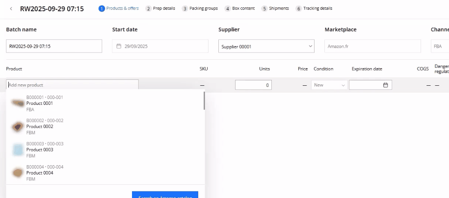This screenshot has height=198, width=449.
Task: Open the Condition dropdown showing New
Action: point(329,85)
